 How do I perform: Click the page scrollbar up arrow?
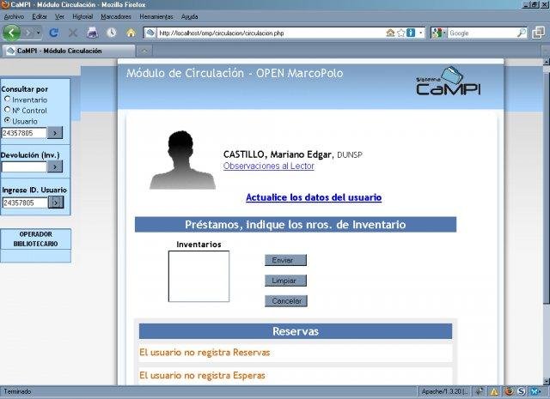[547, 62]
